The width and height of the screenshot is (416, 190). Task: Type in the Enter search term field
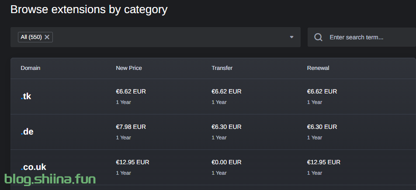pos(367,37)
